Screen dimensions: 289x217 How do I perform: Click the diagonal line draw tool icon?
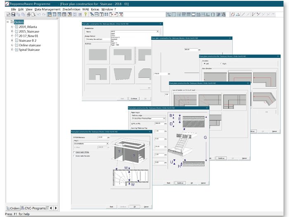[x=243, y=14]
